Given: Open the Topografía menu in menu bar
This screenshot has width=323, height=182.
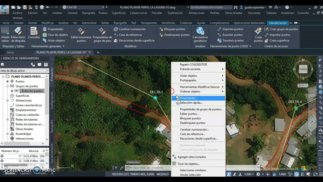Looking at the screenshot, I should click(88, 13).
